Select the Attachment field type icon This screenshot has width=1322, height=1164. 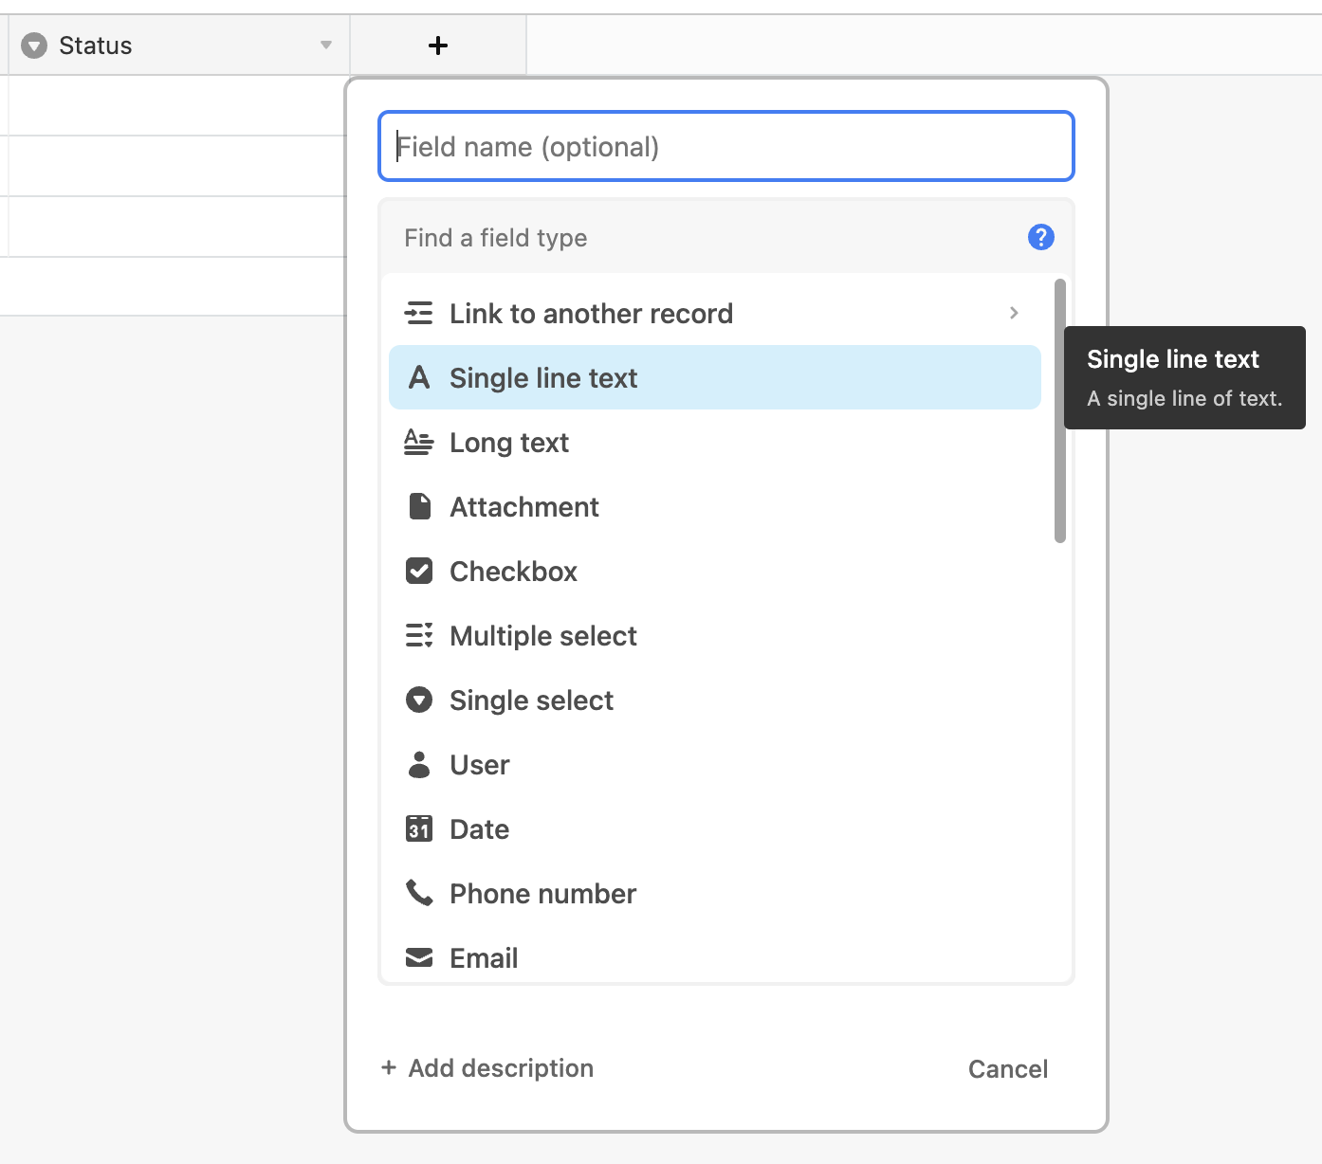point(420,506)
